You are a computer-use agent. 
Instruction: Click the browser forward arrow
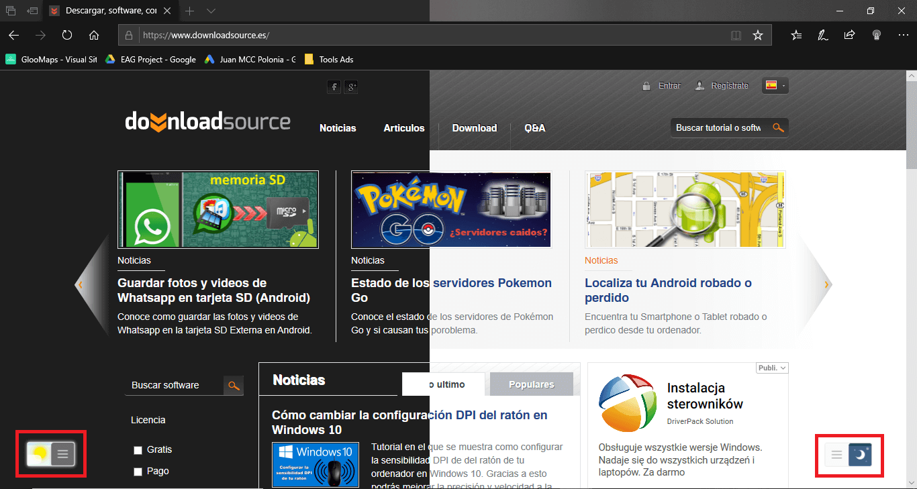(40, 36)
